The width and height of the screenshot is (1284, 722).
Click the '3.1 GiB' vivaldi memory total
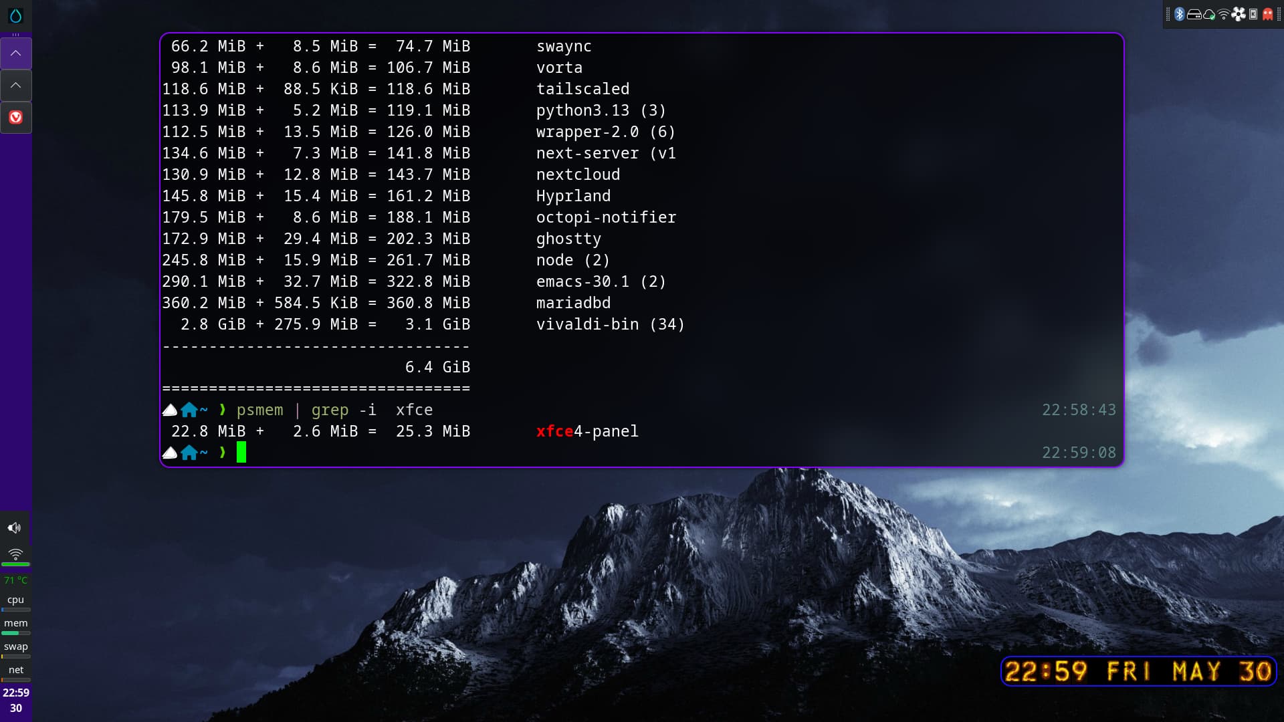pos(437,324)
